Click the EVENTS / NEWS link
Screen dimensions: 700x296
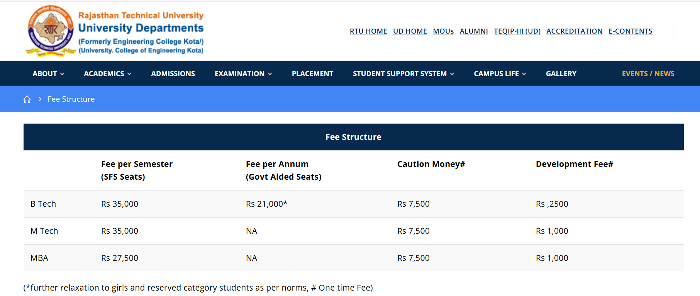coord(648,73)
